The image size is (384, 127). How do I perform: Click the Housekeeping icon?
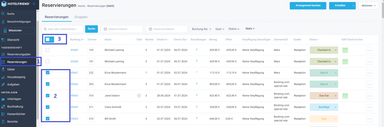(x=3, y=77)
